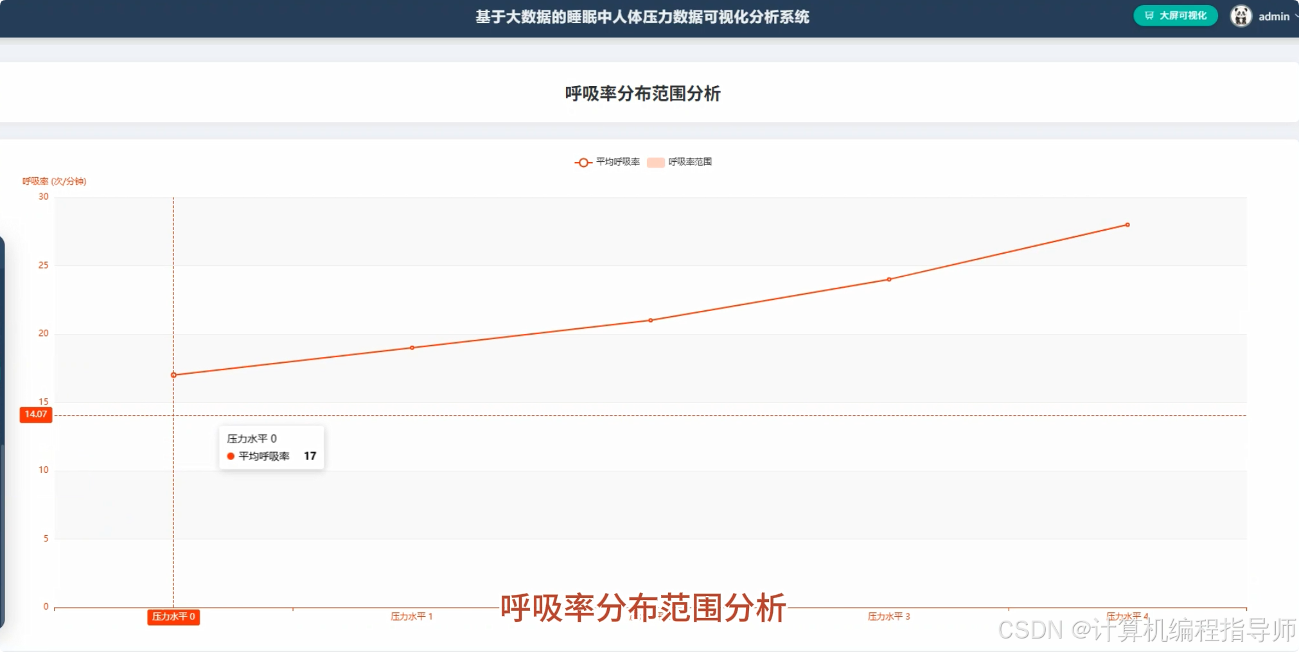Click the y-axis value 25

pos(44,265)
